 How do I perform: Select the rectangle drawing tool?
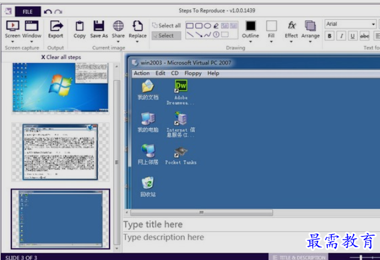190,26
